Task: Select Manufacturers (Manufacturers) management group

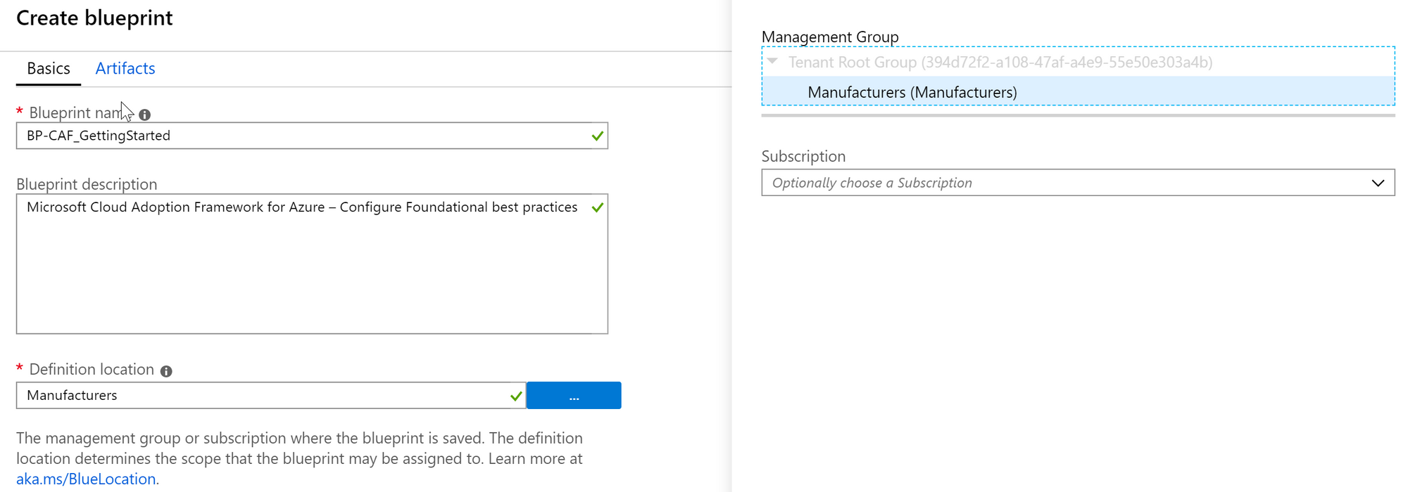Action: click(1078, 92)
